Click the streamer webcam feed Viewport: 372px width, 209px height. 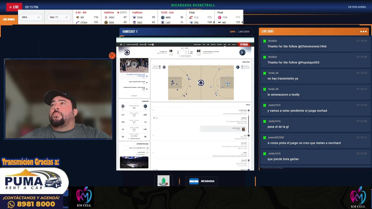pos(58,99)
